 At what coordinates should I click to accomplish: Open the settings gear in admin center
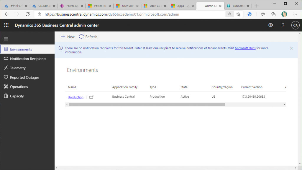tap(271, 25)
